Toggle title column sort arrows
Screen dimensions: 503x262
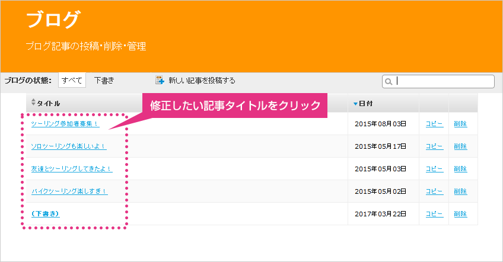click(33, 103)
